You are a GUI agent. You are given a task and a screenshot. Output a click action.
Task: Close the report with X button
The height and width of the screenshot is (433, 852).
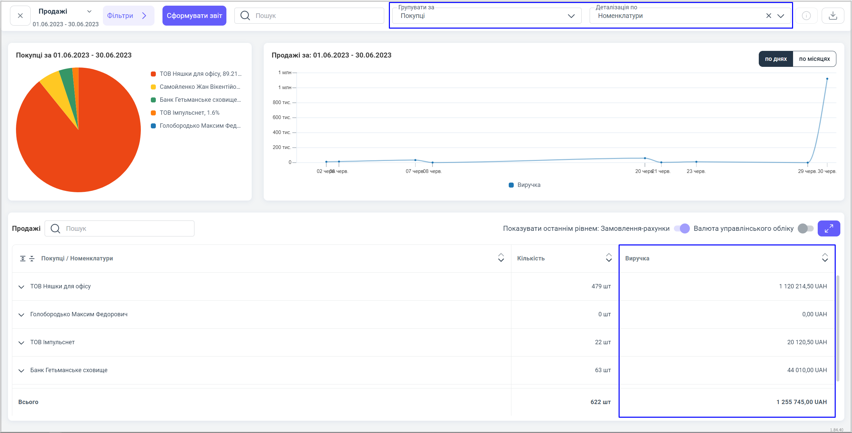[20, 16]
